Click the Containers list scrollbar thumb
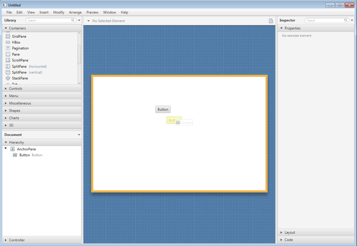The height and width of the screenshot is (246, 357). [79, 54]
